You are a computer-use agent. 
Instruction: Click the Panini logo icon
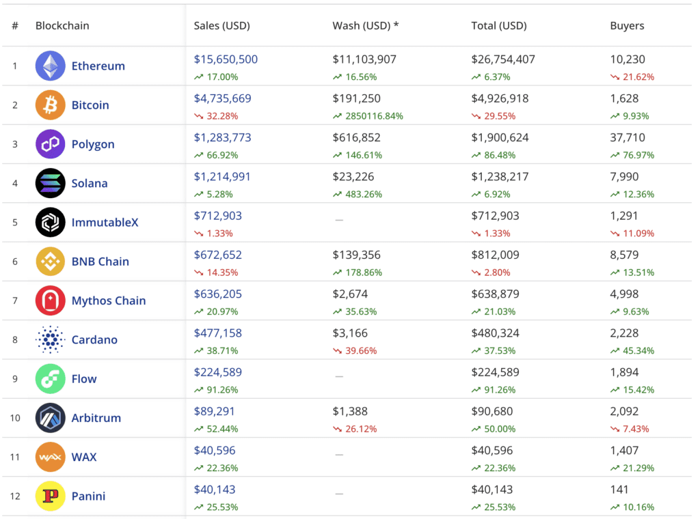(x=50, y=496)
